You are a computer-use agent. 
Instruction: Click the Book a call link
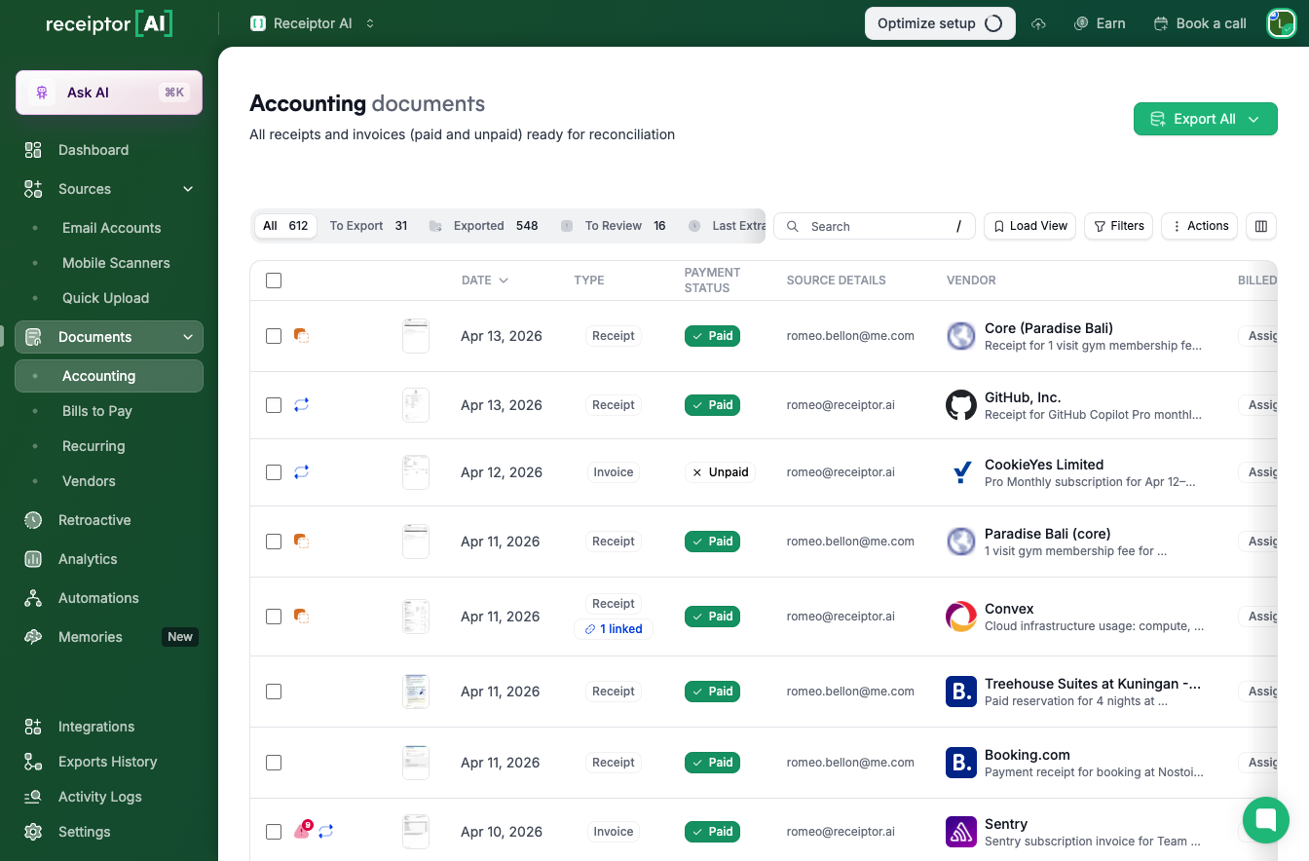[x=1200, y=23]
